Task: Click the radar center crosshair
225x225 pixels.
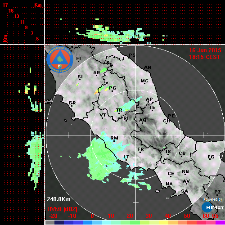Action: click(136, 135)
